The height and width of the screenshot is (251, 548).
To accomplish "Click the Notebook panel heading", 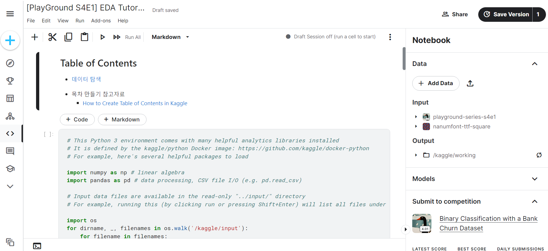I will point(431,40).
